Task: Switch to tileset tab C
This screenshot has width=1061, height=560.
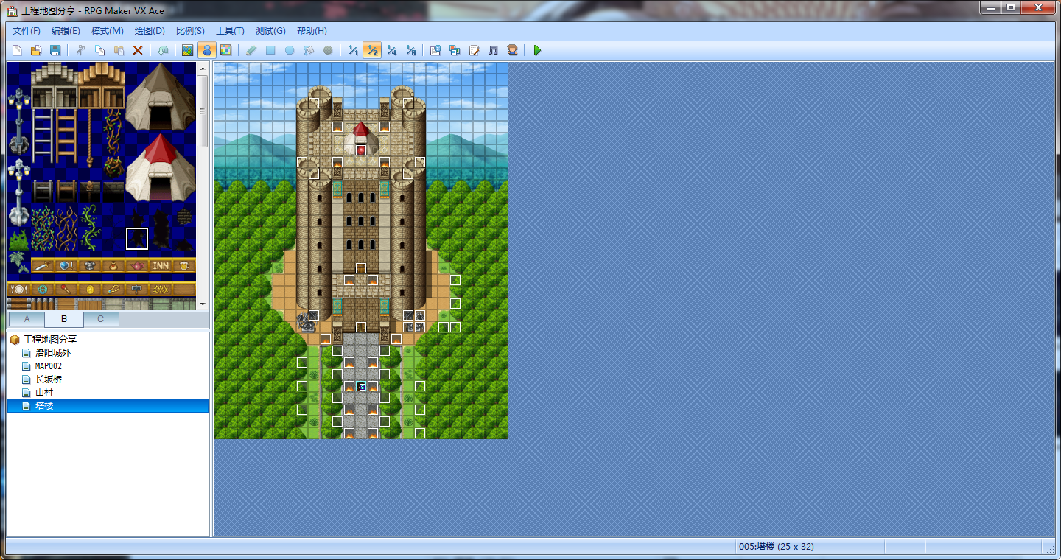Action: (x=101, y=319)
